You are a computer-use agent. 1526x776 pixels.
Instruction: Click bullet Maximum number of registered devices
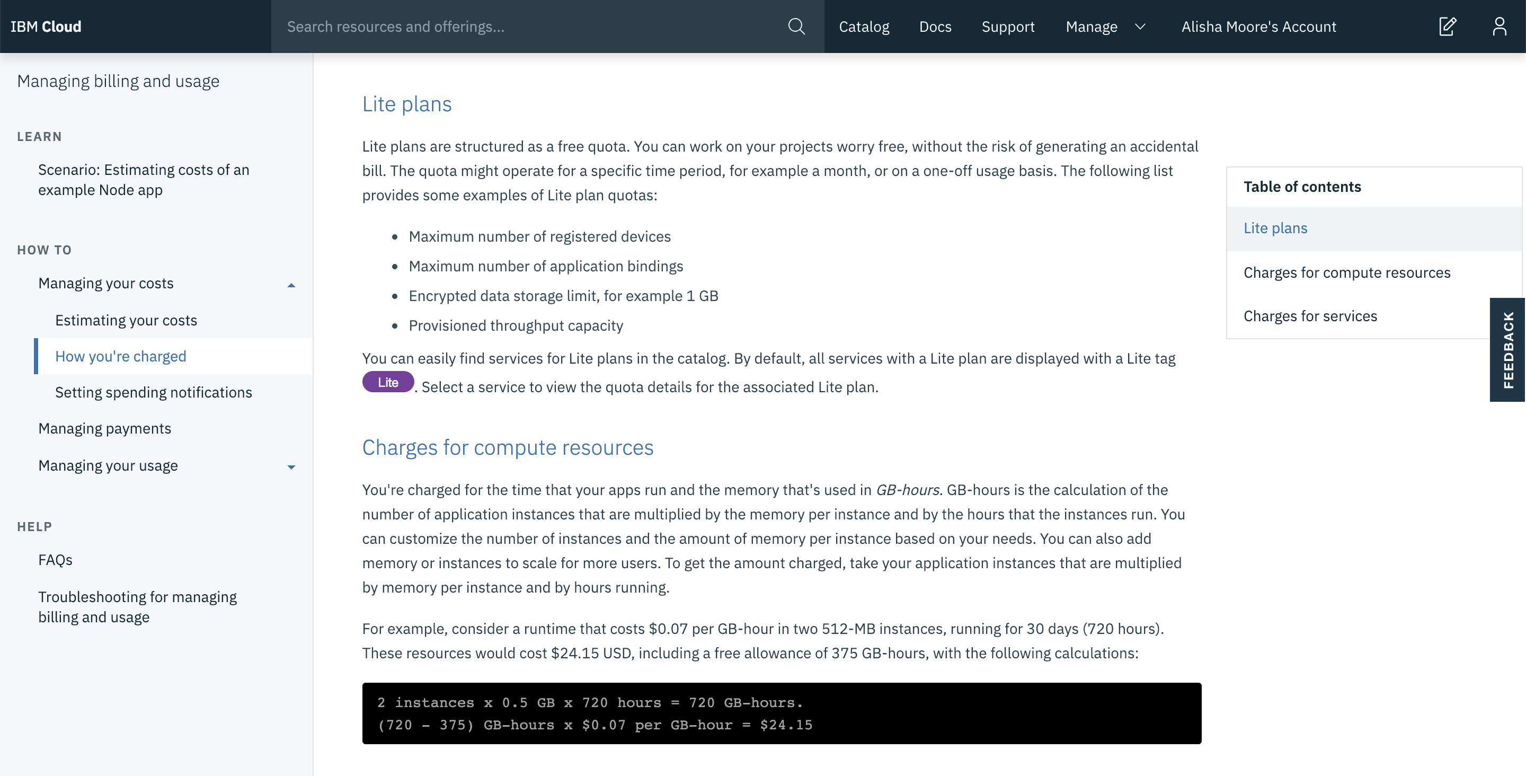540,236
